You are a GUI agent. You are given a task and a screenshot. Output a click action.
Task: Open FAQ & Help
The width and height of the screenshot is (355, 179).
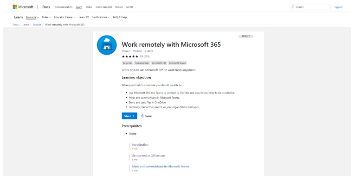pos(120,17)
